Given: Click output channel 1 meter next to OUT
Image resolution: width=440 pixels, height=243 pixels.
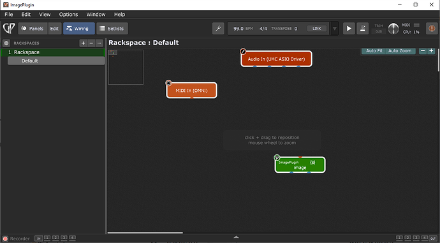Looking at the screenshot, I should tap(399, 239).
